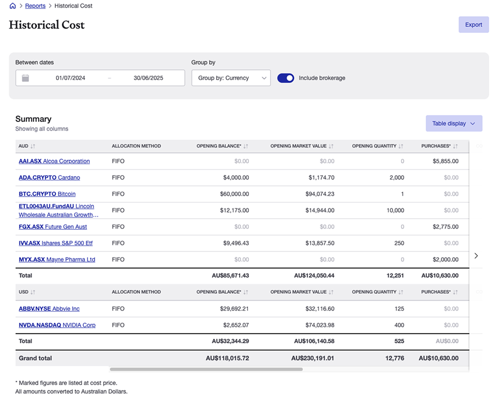Screen dimensions: 493x398
Task: Sort USD table by Opening Quantity
Action: pyautogui.click(x=401, y=292)
